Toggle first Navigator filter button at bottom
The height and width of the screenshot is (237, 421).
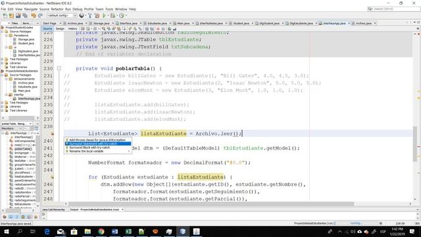[x=5, y=217]
